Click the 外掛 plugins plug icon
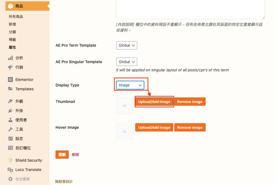Viewport: 276px width, 185px height. [x=10, y=111]
